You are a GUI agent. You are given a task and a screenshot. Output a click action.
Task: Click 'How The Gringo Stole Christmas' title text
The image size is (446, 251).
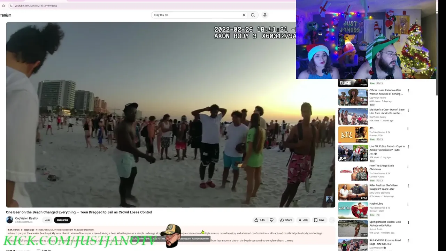pyautogui.click(x=382, y=167)
